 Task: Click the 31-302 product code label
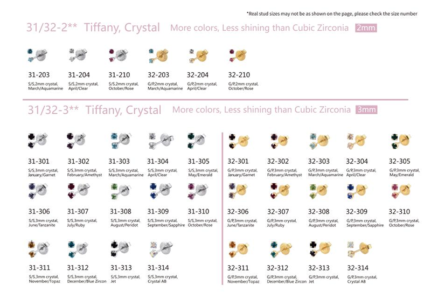tap(79, 161)
